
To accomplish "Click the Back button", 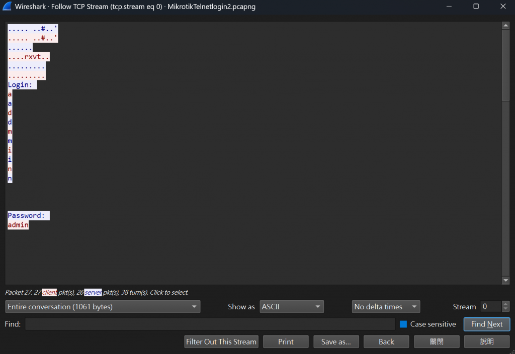I will click(x=386, y=341).
